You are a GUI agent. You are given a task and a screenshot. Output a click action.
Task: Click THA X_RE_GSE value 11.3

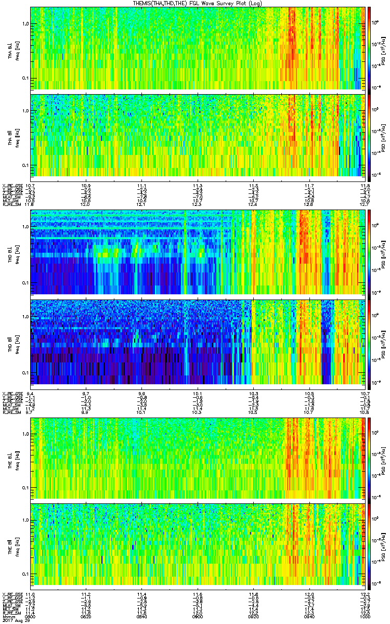pos(197,185)
